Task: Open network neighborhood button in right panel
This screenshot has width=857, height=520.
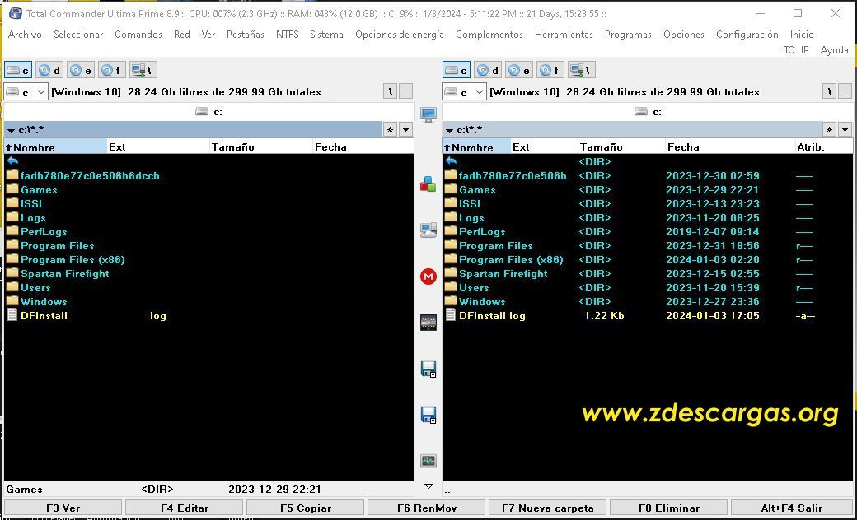Action: (x=581, y=70)
